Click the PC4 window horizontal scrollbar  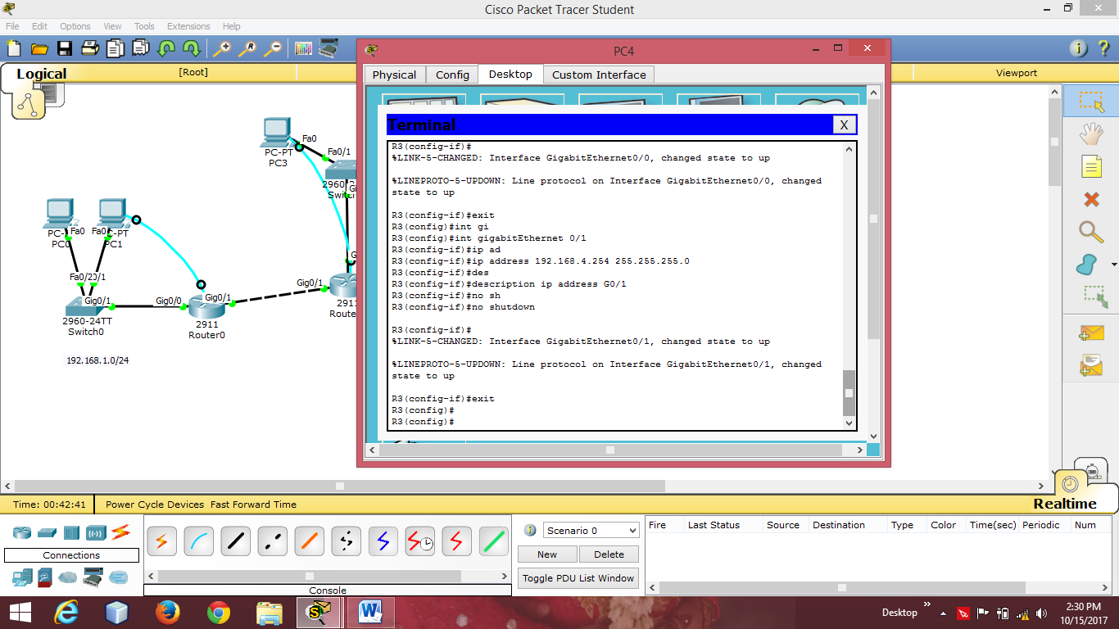[x=614, y=450]
